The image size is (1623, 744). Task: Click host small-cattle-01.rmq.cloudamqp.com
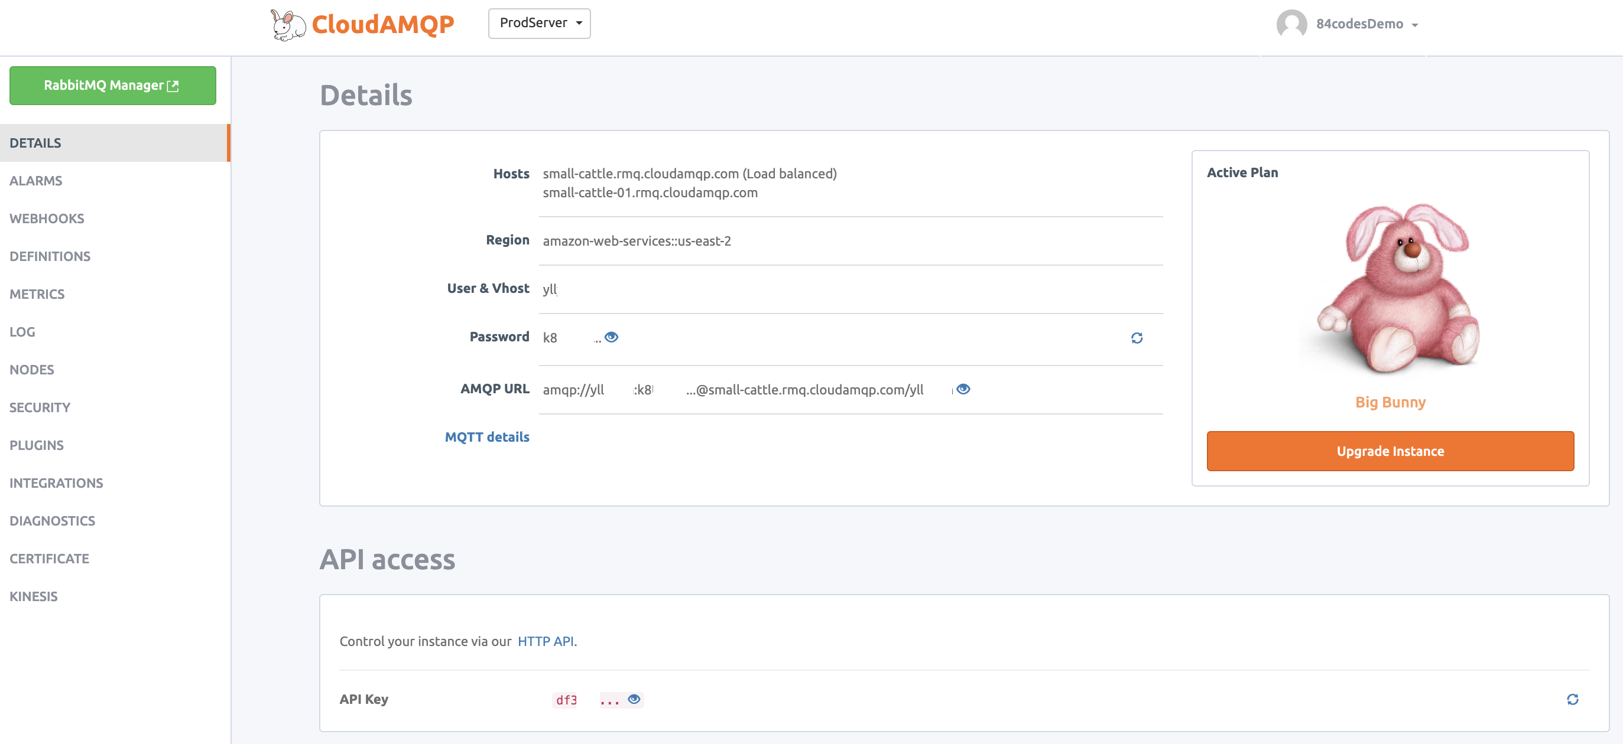point(650,192)
